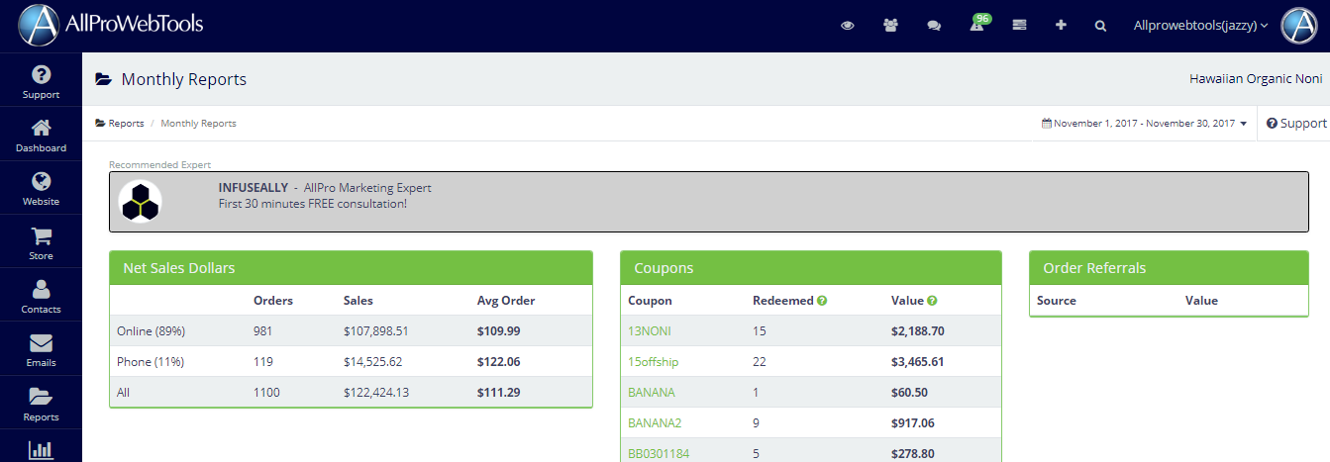Open Website in the sidebar

coord(41,190)
